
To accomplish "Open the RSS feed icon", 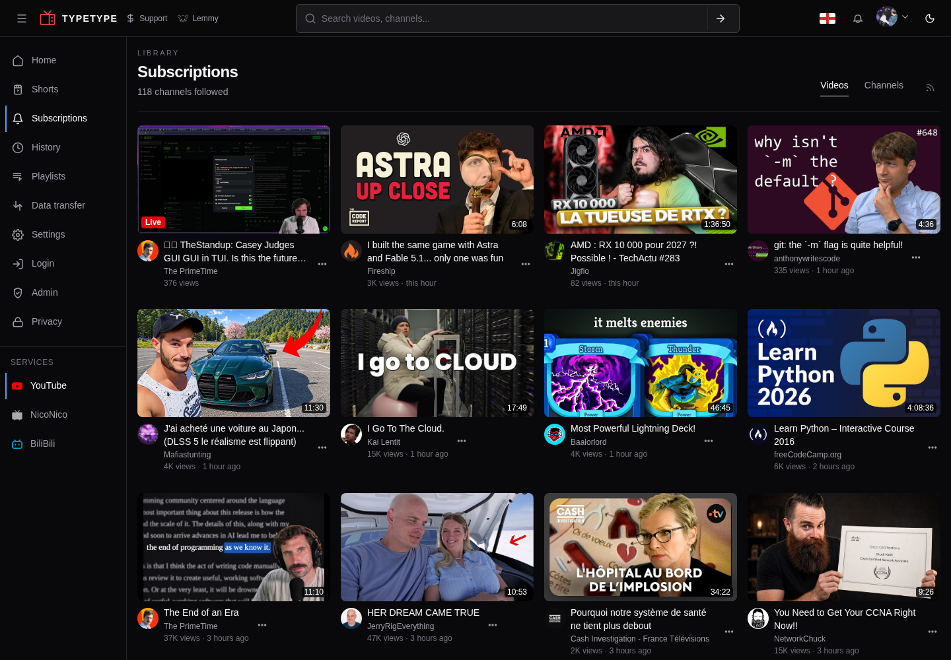I will [x=930, y=88].
